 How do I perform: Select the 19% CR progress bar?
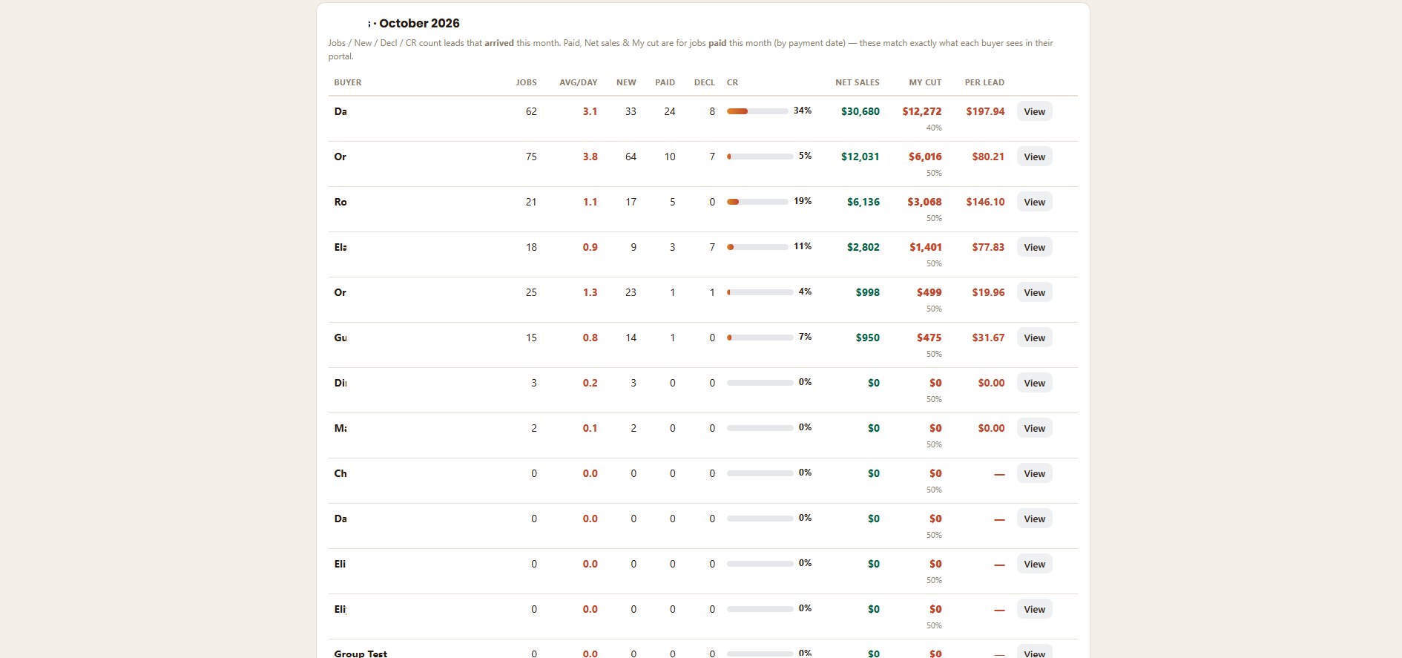[757, 202]
